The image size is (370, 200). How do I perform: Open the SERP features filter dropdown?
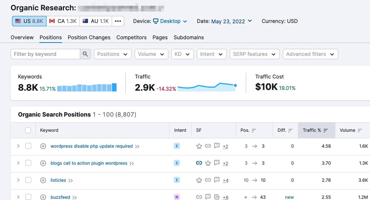coord(254,54)
